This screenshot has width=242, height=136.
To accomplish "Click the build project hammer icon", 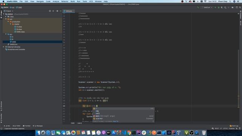I will pyautogui.click(x=198, y=8).
